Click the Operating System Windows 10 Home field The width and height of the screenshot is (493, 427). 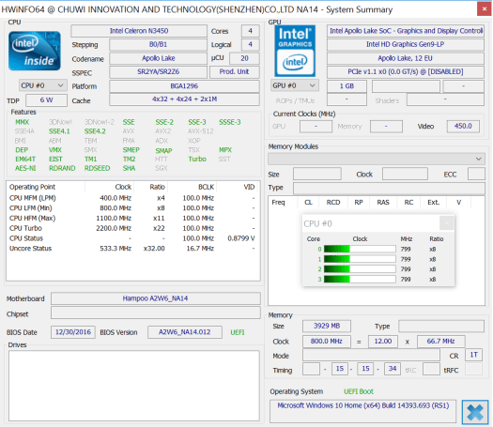click(x=362, y=411)
